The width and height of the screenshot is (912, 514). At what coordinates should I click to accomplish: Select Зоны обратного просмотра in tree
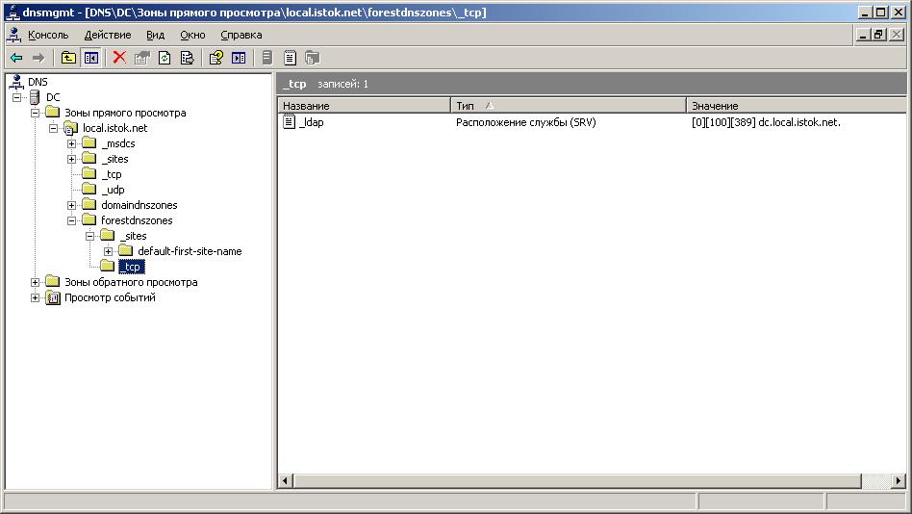[x=131, y=282]
